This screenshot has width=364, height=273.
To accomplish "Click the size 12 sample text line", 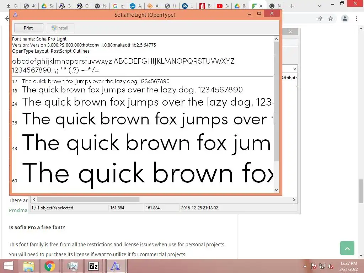I will pyautogui.click(x=96, y=81).
